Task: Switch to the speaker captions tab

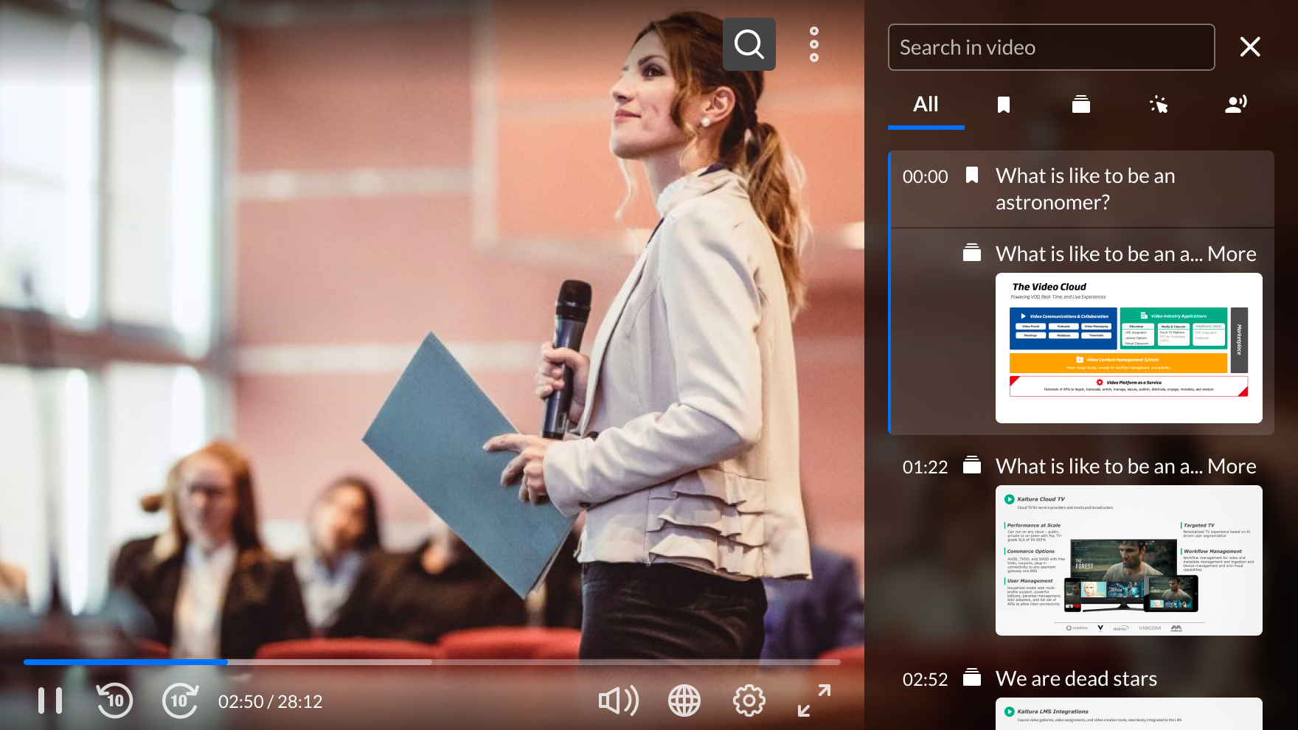Action: 1236,105
